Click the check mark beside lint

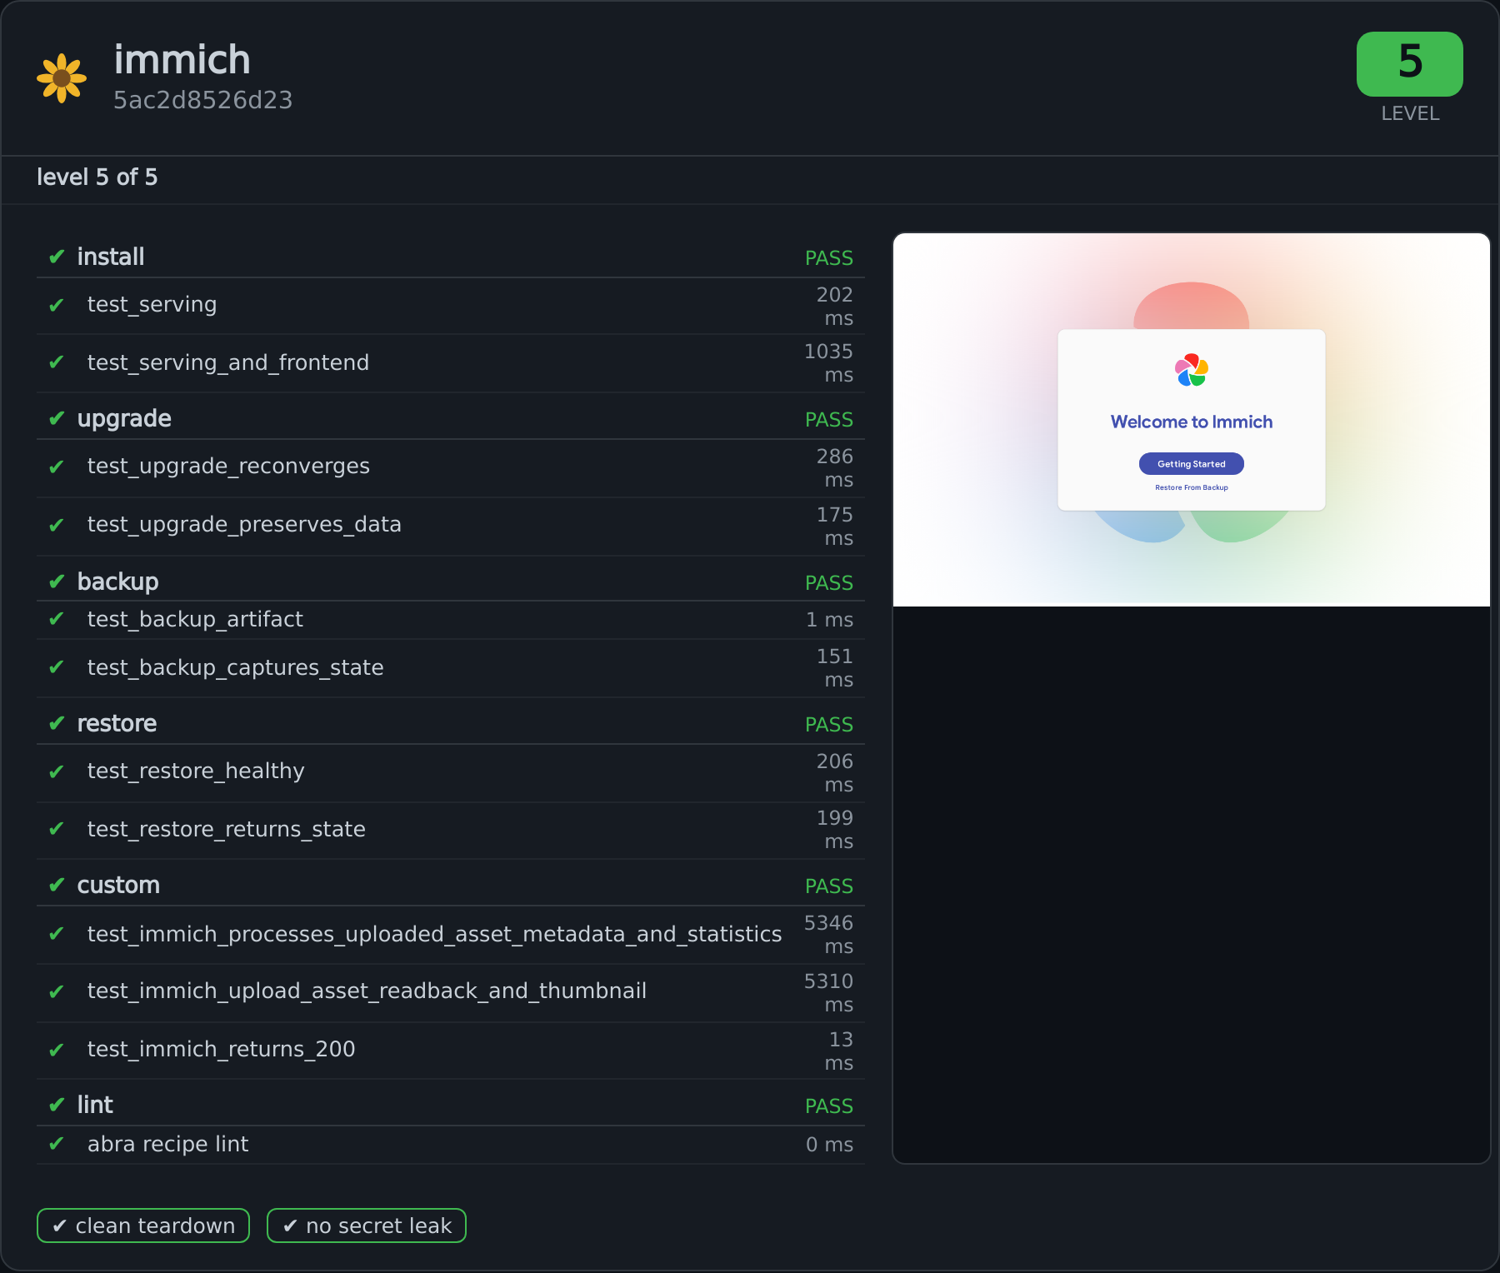57,1105
